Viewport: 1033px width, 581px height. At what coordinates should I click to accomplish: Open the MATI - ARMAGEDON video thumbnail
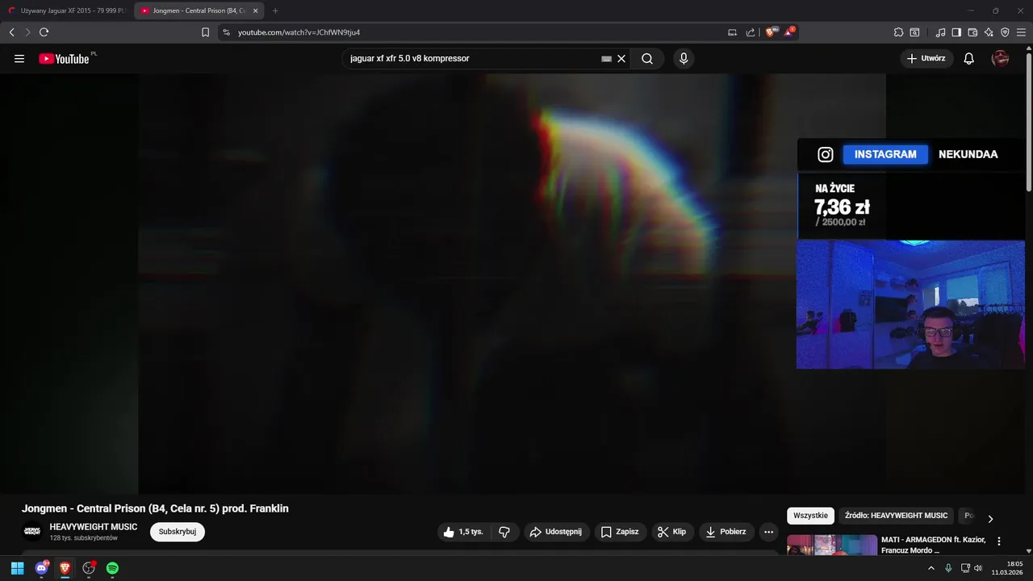point(832,545)
